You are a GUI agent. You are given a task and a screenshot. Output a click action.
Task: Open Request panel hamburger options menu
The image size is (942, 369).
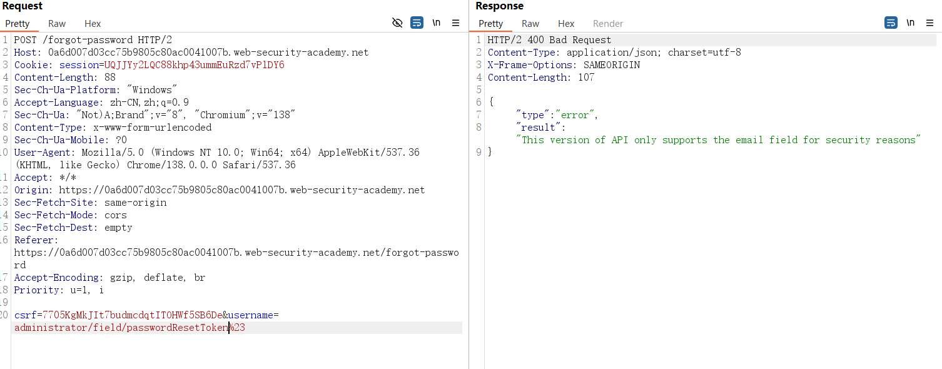coord(456,23)
